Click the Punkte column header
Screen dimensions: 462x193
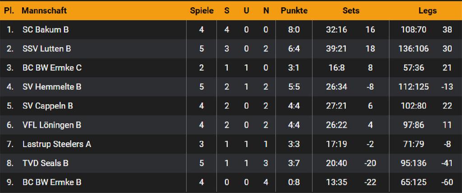[294, 10]
